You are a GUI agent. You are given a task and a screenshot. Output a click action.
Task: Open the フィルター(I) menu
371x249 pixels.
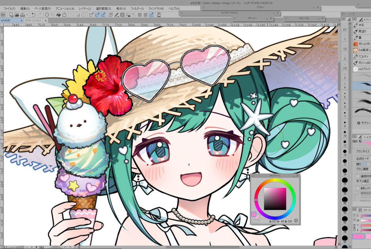[137, 8]
